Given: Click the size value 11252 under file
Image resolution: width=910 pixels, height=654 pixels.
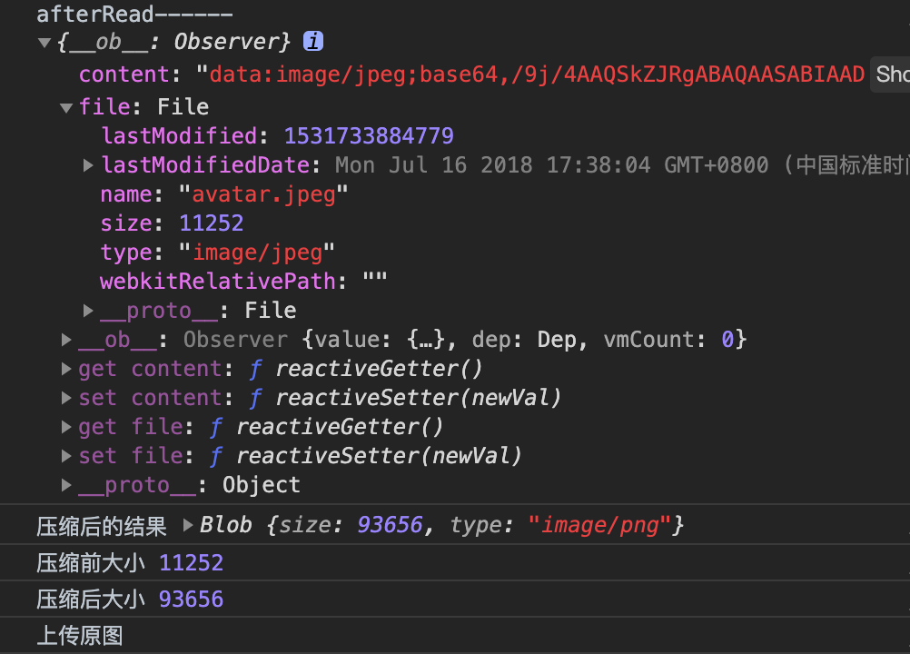Looking at the screenshot, I should coord(212,223).
